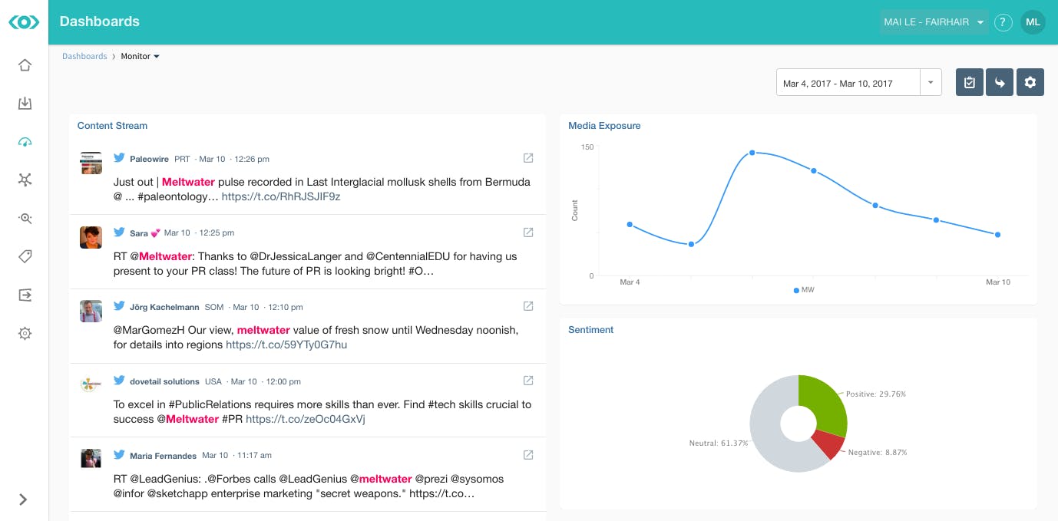This screenshot has width=1058, height=521.
Task: Click the Positive: 29.76% label
Action: [x=876, y=394]
